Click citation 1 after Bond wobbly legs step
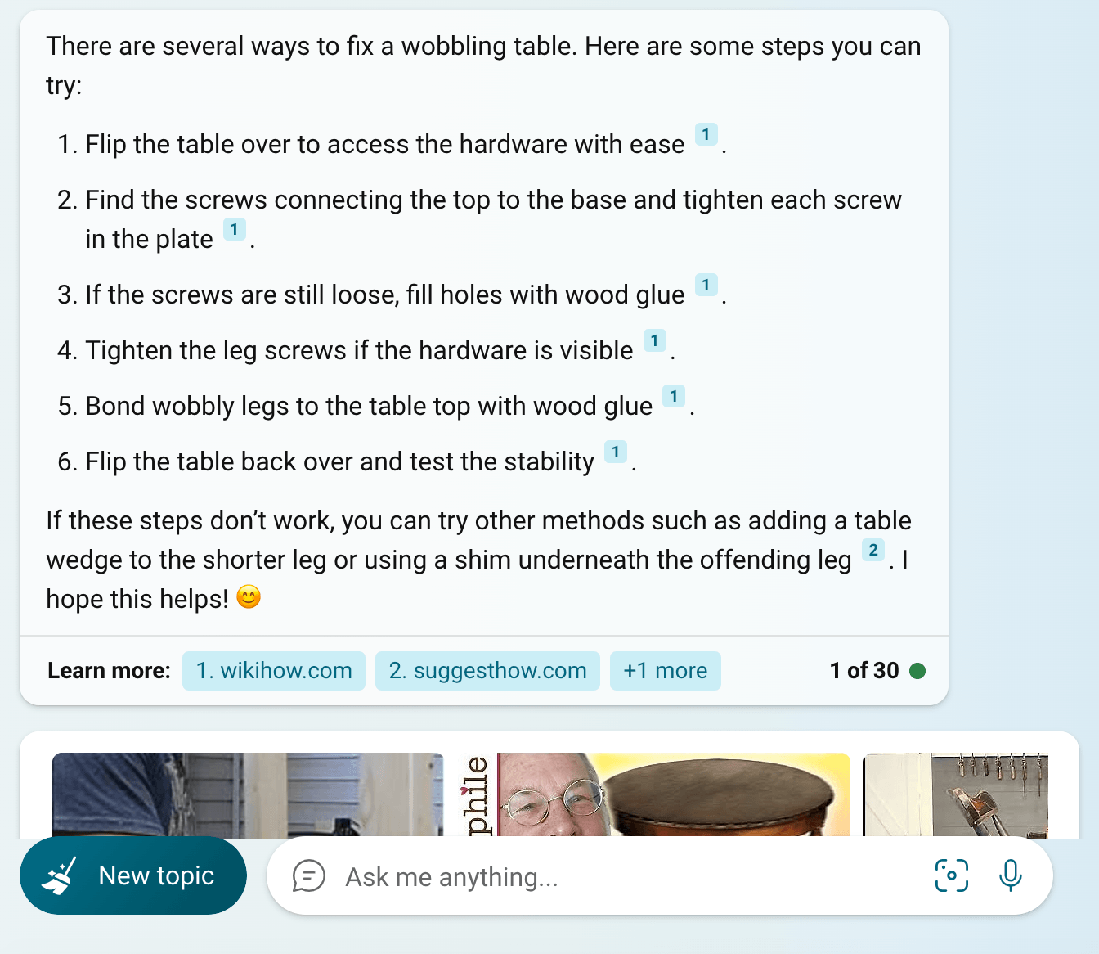1099x954 pixels. pos(673,396)
